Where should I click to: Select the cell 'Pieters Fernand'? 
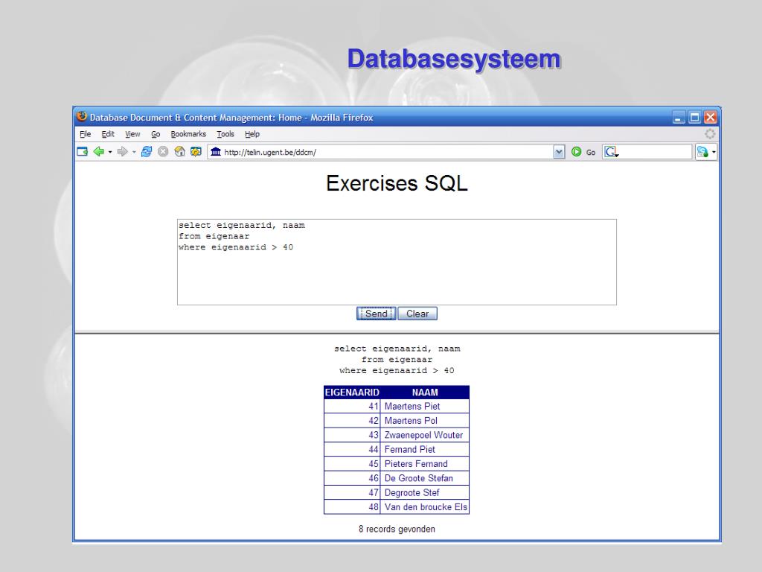coord(425,464)
